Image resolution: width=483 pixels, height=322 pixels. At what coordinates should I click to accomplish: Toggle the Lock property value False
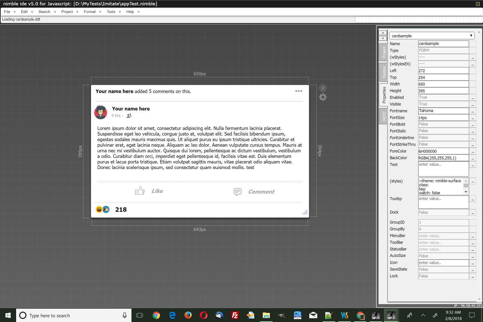(x=443, y=276)
